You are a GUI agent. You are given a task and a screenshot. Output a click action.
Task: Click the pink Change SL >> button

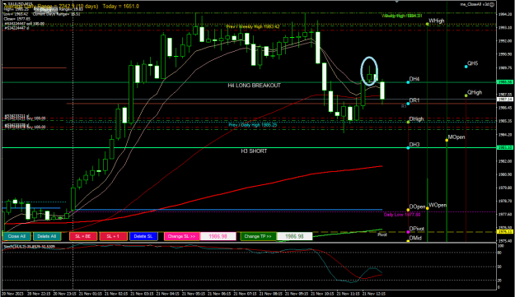[181, 236]
